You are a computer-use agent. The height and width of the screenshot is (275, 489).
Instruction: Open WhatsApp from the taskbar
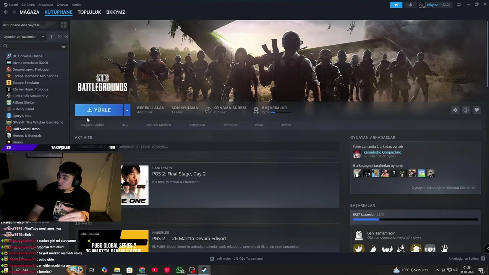point(180,270)
